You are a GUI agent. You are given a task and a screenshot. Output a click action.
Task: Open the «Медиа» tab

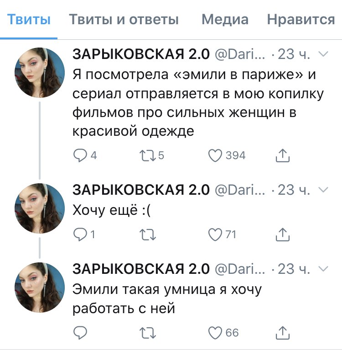pyautogui.click(x=225, y=20)
